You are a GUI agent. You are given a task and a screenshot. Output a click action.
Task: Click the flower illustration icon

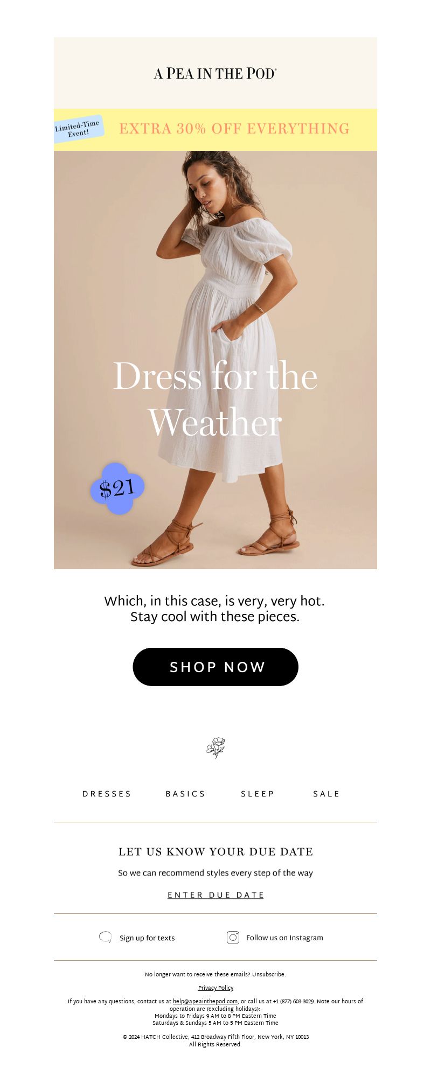coord(215,747)
